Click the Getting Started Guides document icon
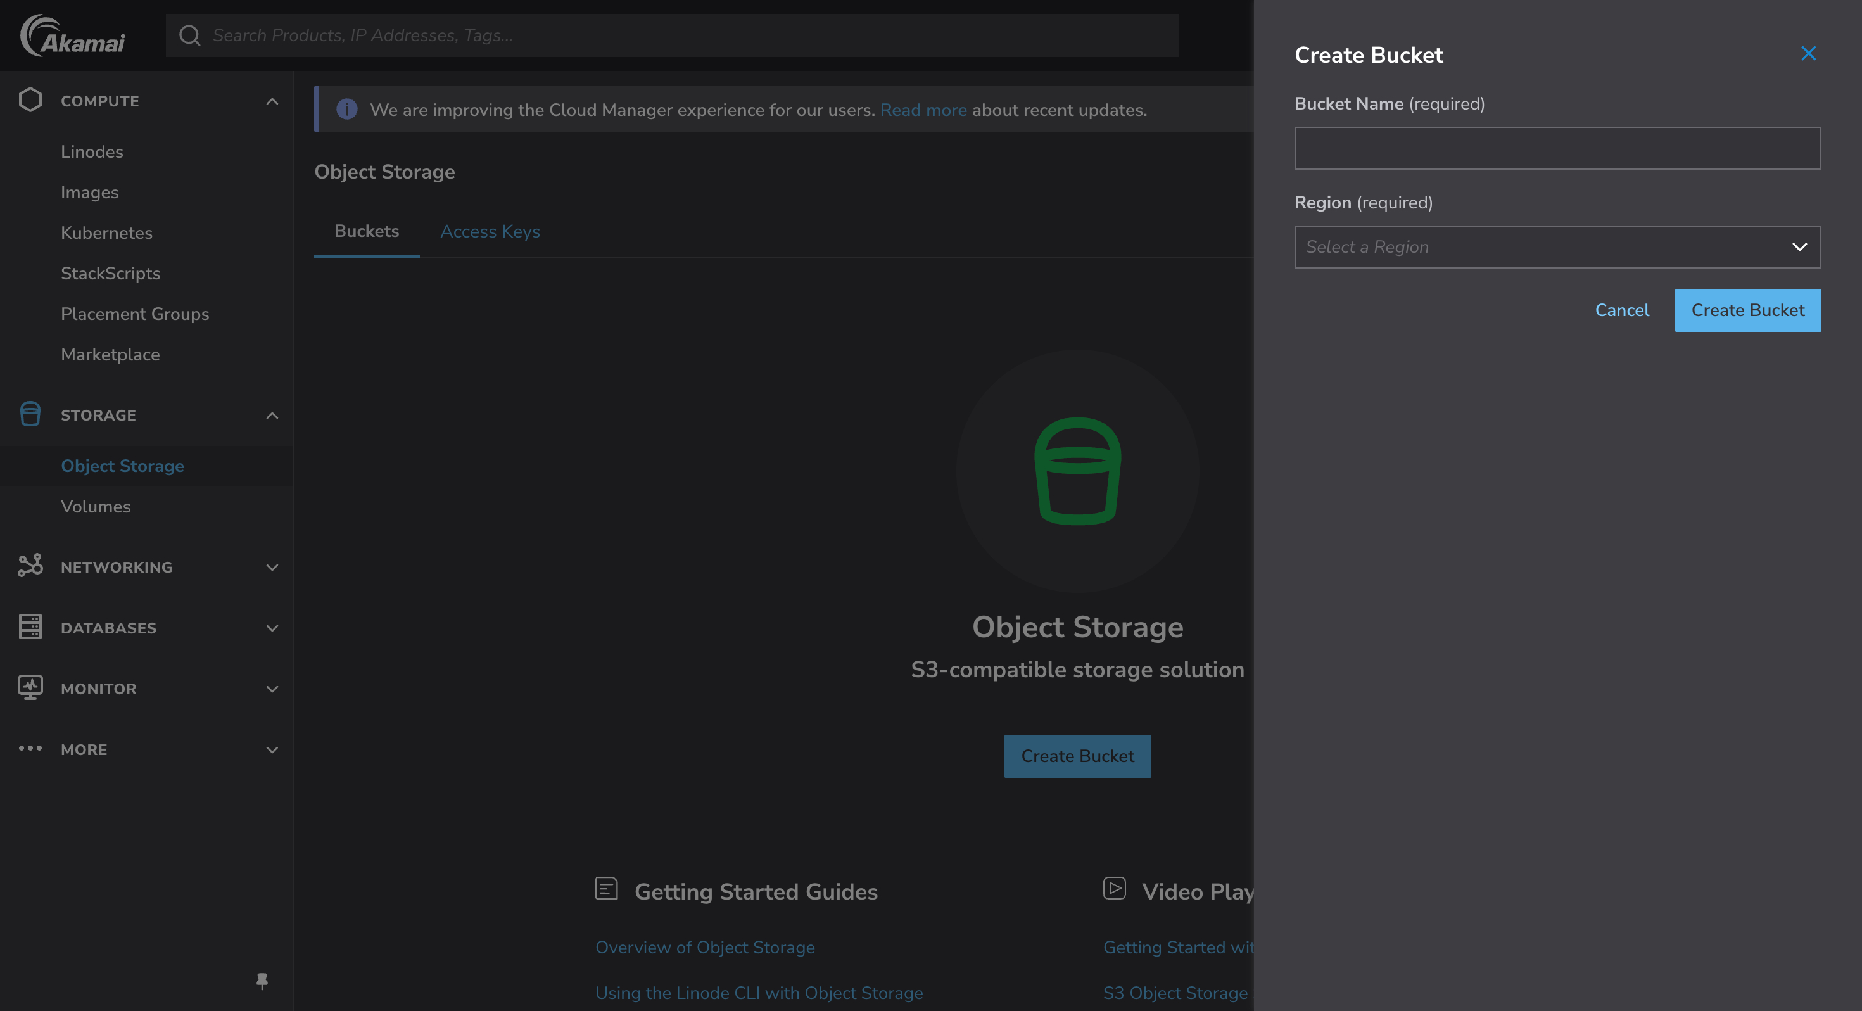The image size is (1862, 1011). (605, 888)
